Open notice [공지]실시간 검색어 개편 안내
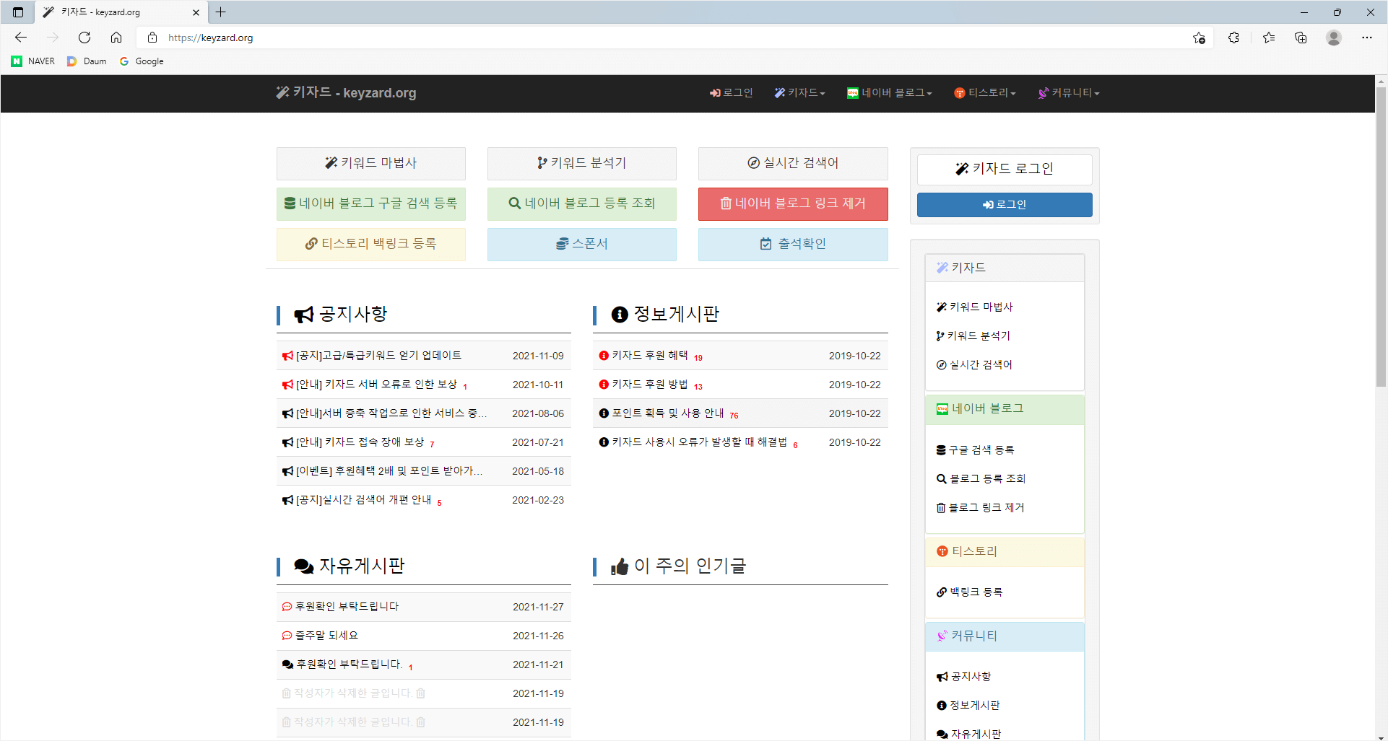 pyautogui.click(x=363, y=500)
